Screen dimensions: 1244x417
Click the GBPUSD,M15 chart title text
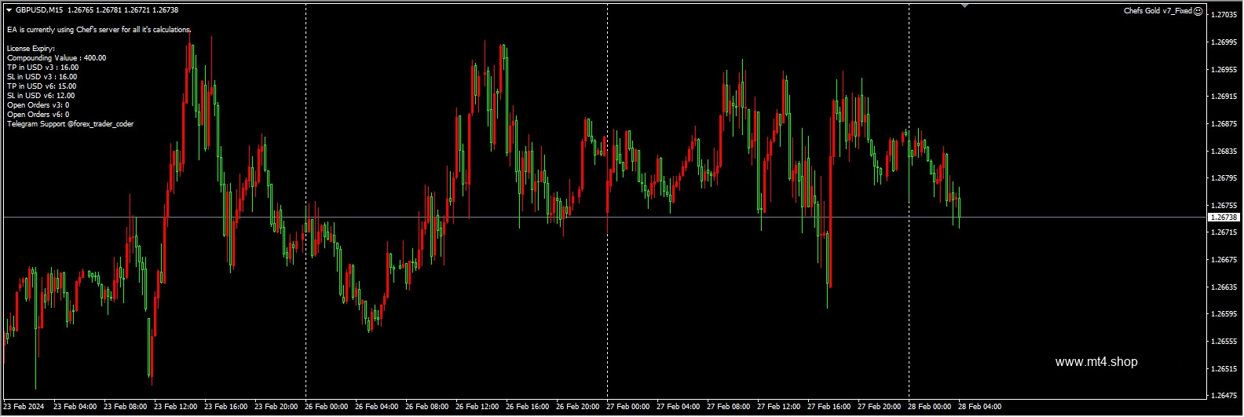pyautogui.click(x=39, y=10)
